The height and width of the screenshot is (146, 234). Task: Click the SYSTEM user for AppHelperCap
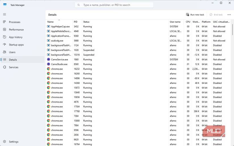pyautogui.click(x=174, y=26)
